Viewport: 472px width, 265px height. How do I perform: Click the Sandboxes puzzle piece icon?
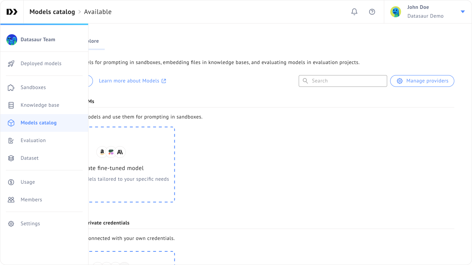(11, 88)
